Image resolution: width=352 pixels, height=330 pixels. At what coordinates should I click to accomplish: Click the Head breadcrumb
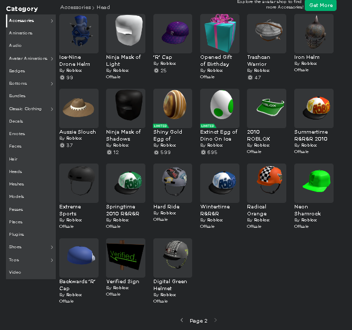pos(103,7)
